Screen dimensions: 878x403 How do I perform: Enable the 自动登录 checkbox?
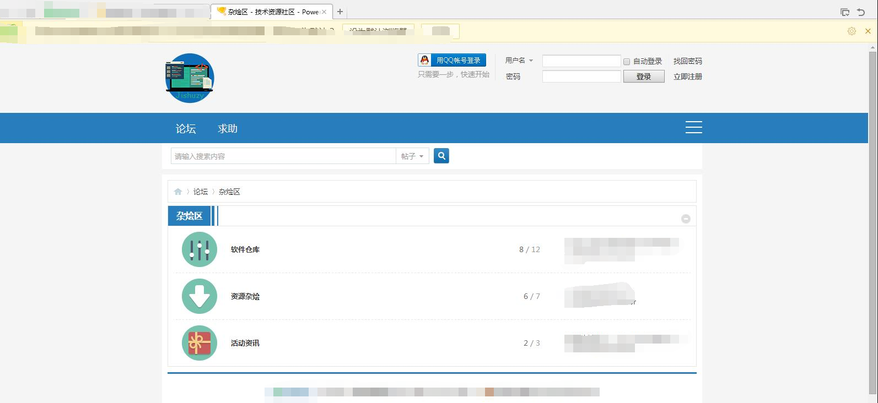coord(627,62)
